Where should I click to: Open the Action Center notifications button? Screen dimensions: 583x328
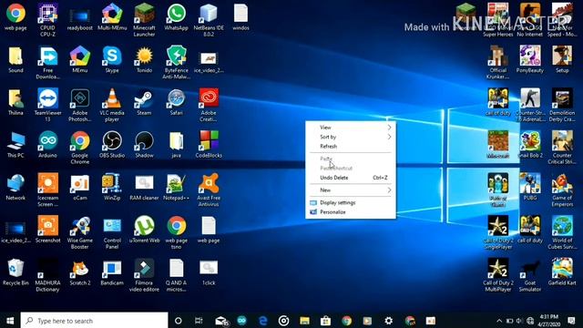(x=571, y=321)
